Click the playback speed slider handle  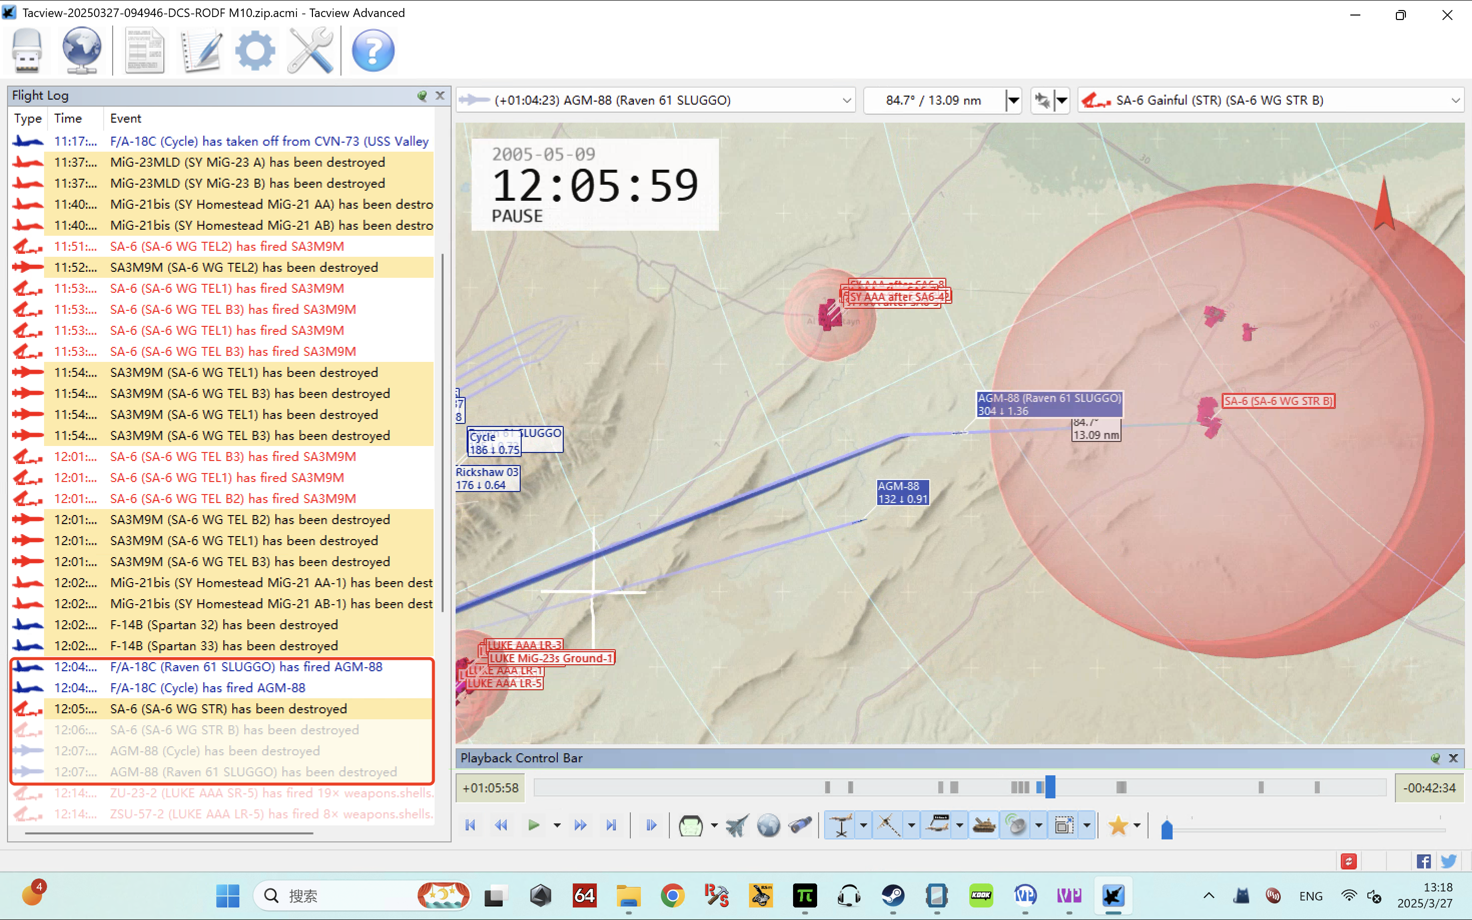point(1167,829)
